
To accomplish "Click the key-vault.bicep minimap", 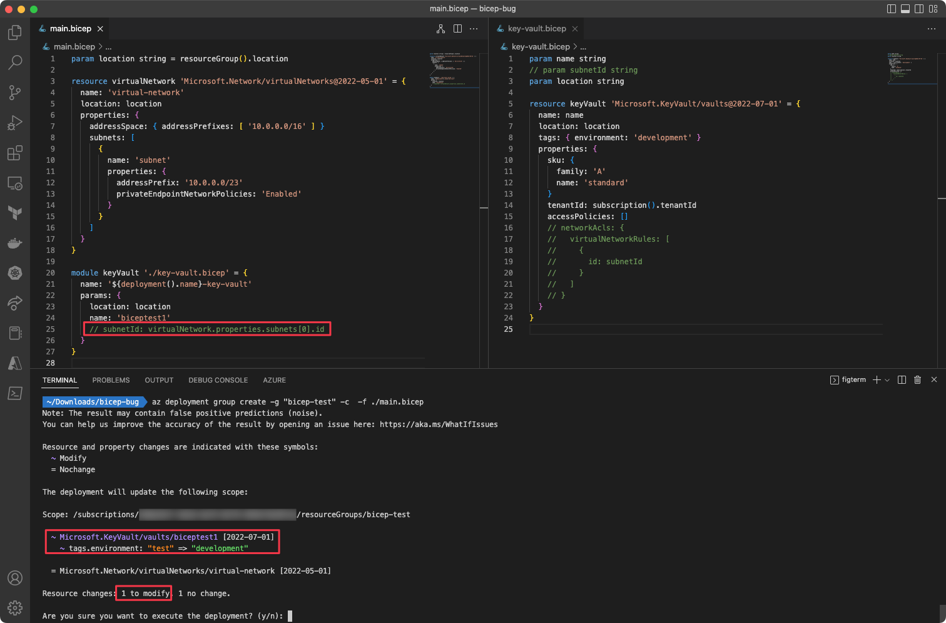I will (912, 68).
